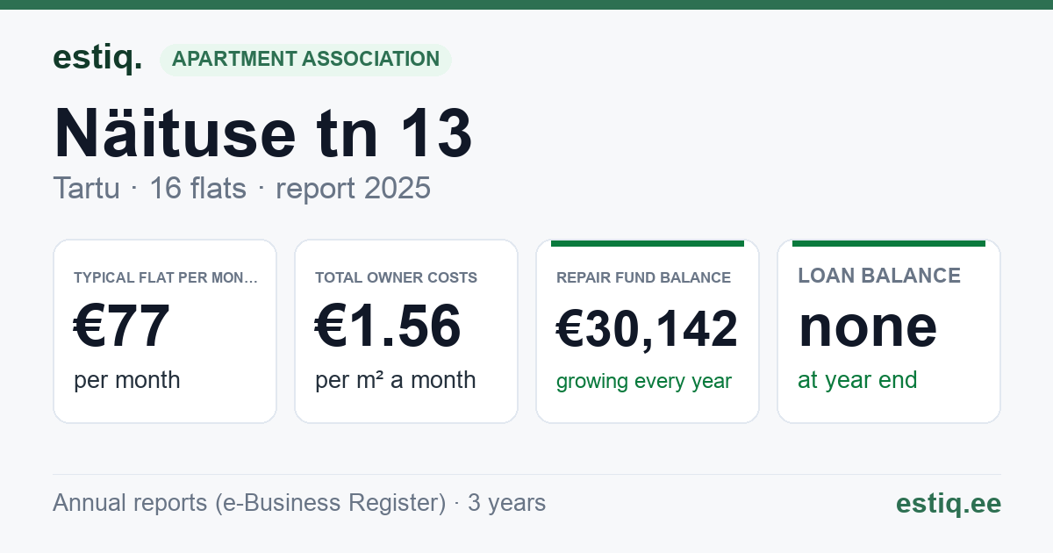
Task: Click 'per m² a month' text
Action: click(396, 380)
